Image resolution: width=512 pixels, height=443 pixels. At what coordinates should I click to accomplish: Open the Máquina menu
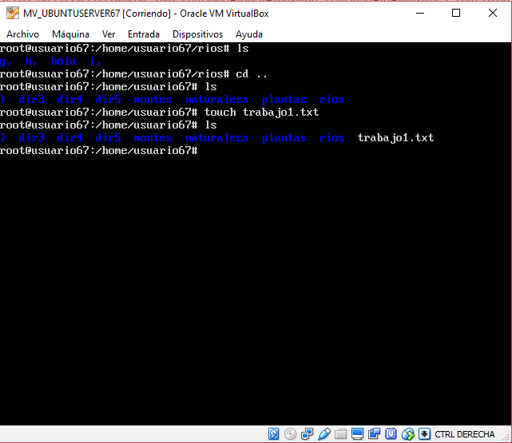70,34
